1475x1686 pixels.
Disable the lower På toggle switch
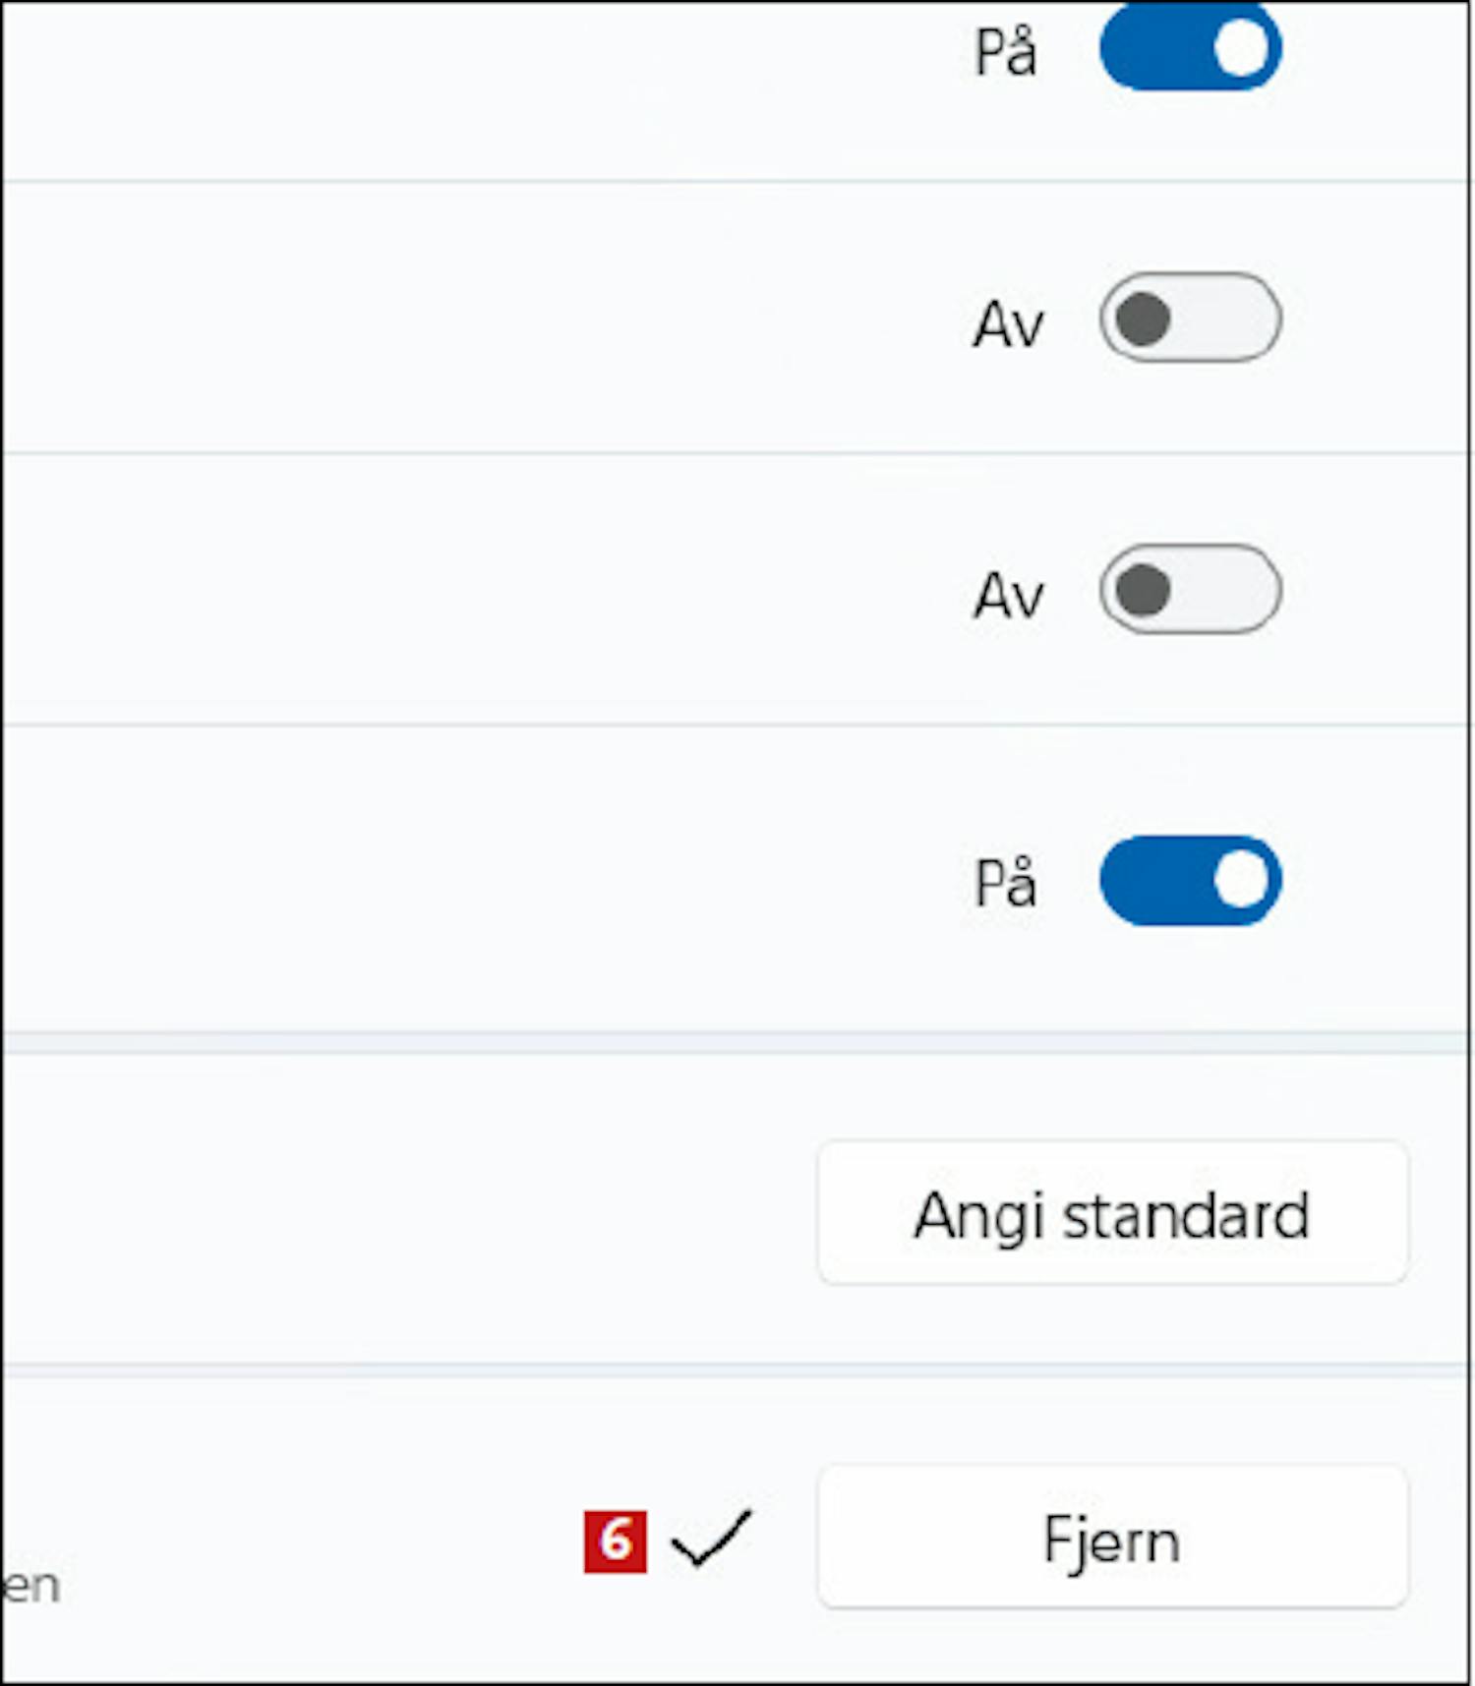1190,880
